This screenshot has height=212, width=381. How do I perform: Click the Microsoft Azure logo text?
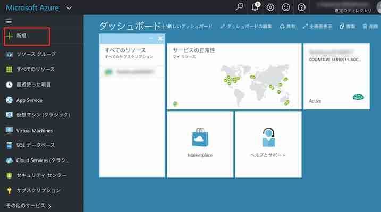[x=32, y=8]
